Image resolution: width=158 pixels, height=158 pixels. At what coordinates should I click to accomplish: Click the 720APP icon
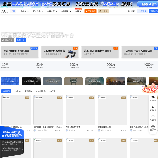coord(153,127)
